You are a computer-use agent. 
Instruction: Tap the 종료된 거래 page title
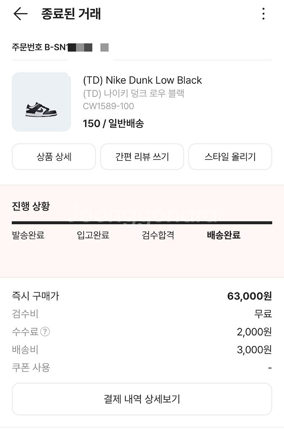(x=71, y=14)
